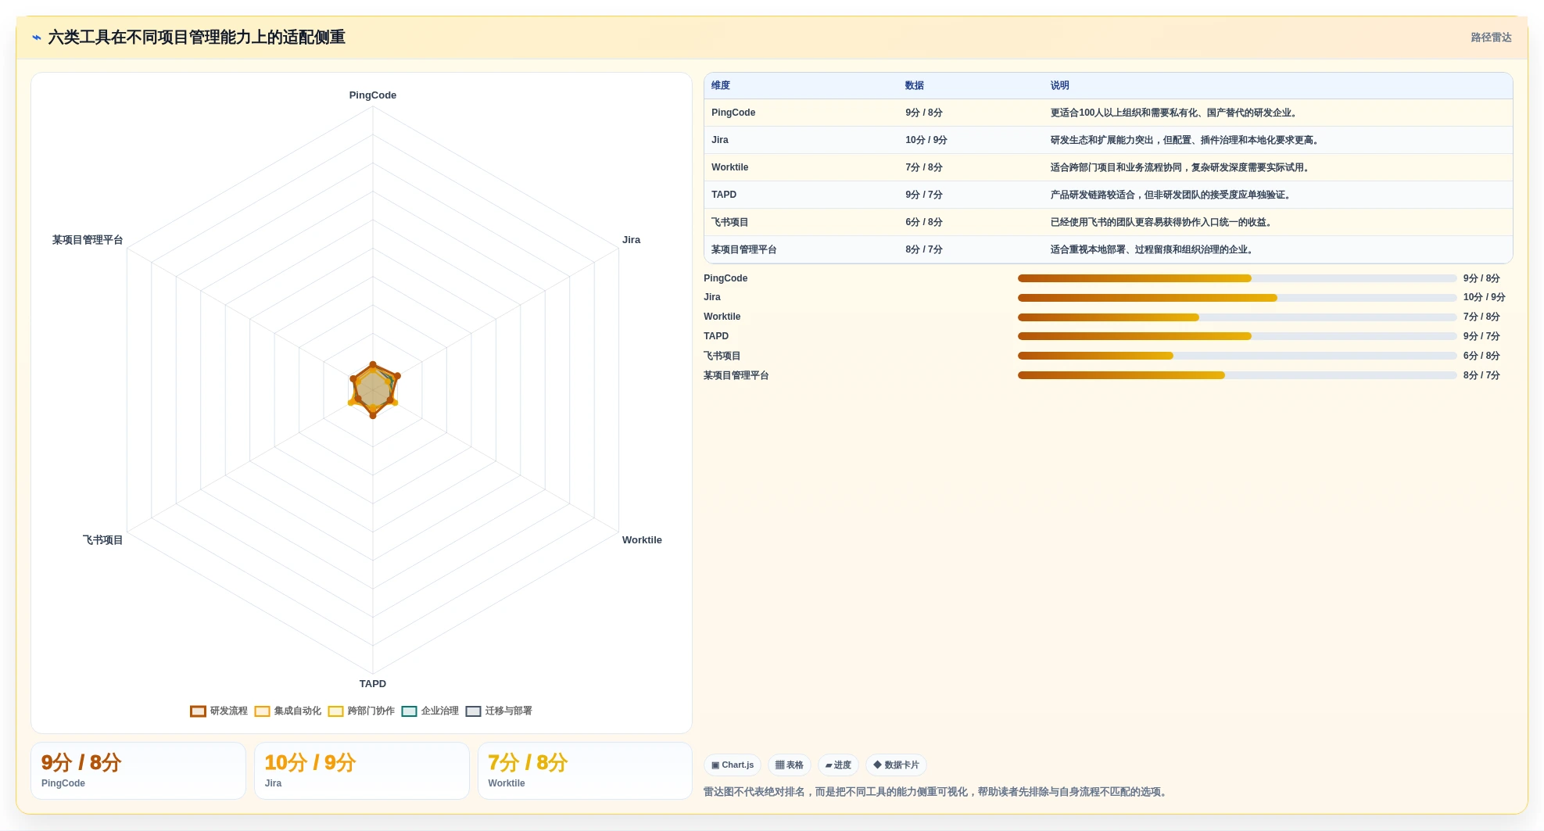Click the 路径雷达 label in header
Screen dimensions: 1544x831
pos(1491,38)
